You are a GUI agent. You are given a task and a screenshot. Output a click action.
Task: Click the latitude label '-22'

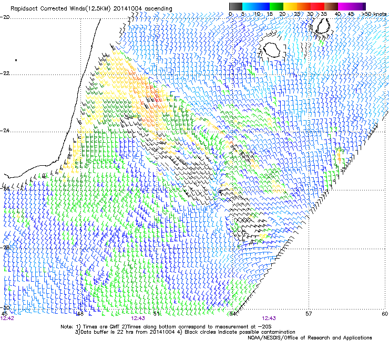[5, 73]
